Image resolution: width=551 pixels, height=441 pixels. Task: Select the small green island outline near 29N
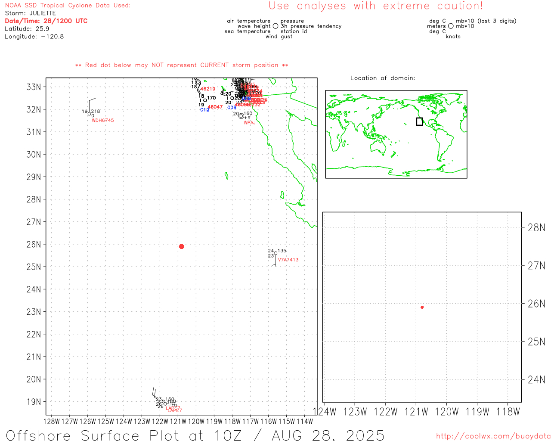point(226,175)
